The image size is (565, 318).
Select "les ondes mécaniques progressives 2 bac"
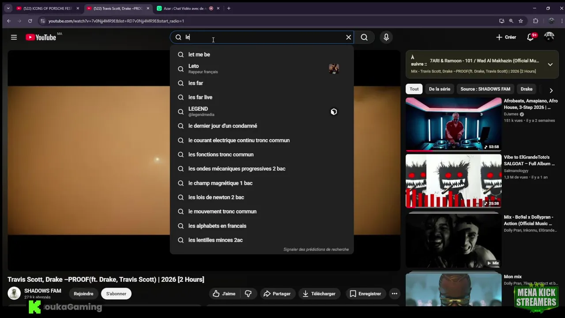pos(262,169)
